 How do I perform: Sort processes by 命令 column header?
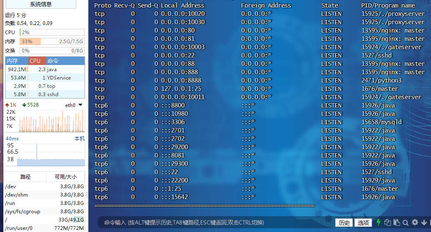(x=65, y=61)
